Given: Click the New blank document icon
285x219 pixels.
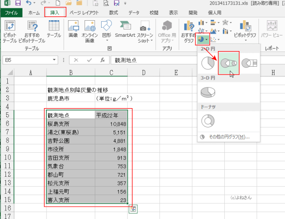Looking at the screenshot, I should [x=58, y=3].
